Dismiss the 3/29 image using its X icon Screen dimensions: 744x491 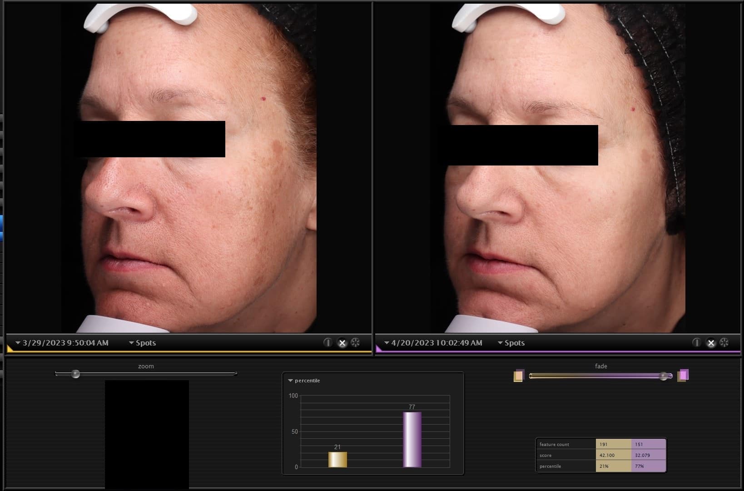(x=342, y=343)
